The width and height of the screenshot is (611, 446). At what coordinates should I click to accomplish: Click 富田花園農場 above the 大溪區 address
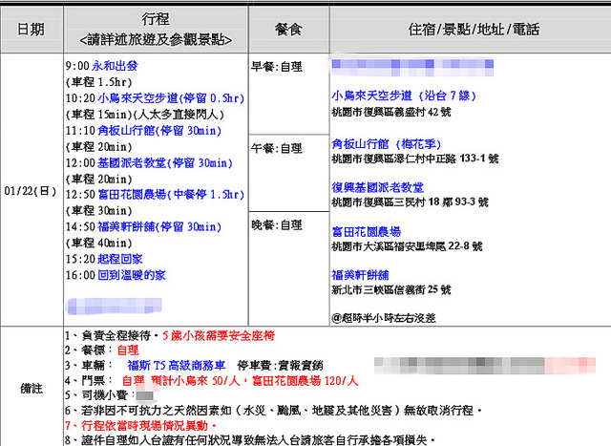click(366, 232)
